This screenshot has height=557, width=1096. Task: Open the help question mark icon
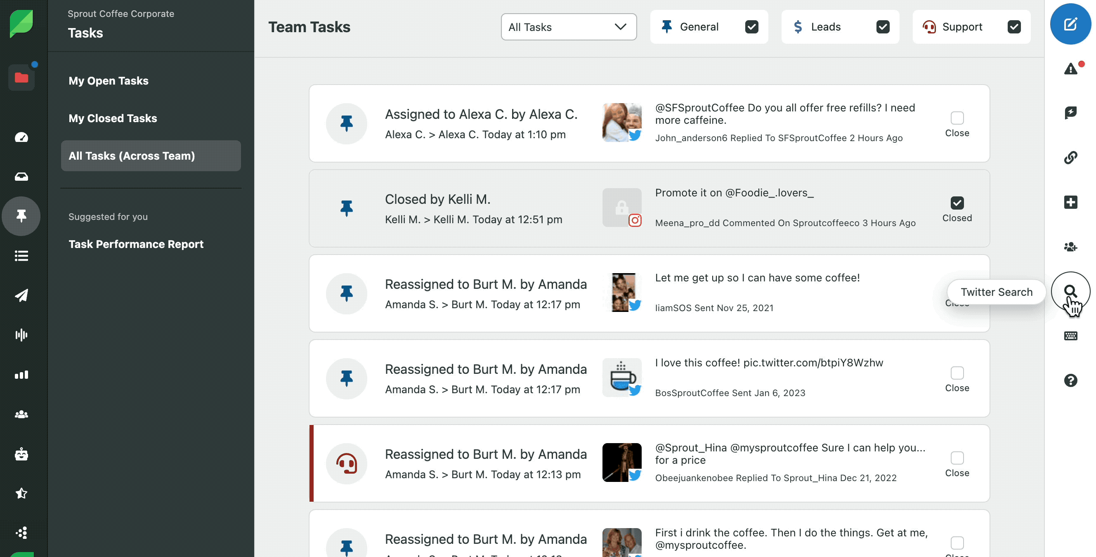[x=1070, y=380]
